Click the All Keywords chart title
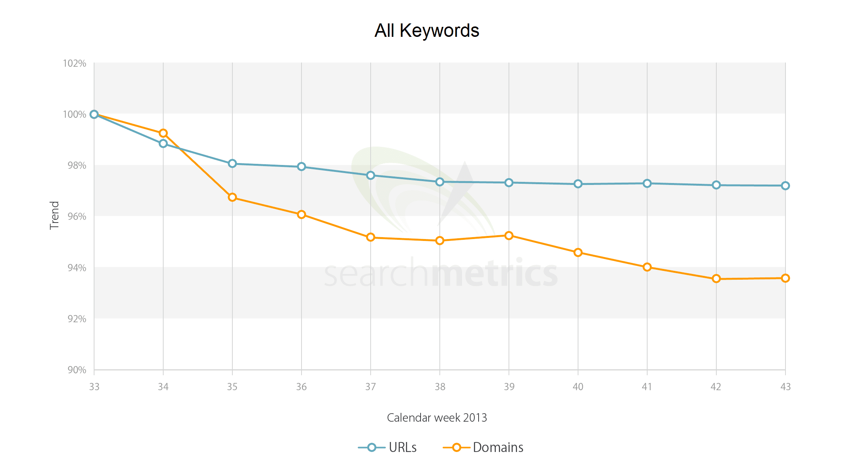 pos(427,30)
